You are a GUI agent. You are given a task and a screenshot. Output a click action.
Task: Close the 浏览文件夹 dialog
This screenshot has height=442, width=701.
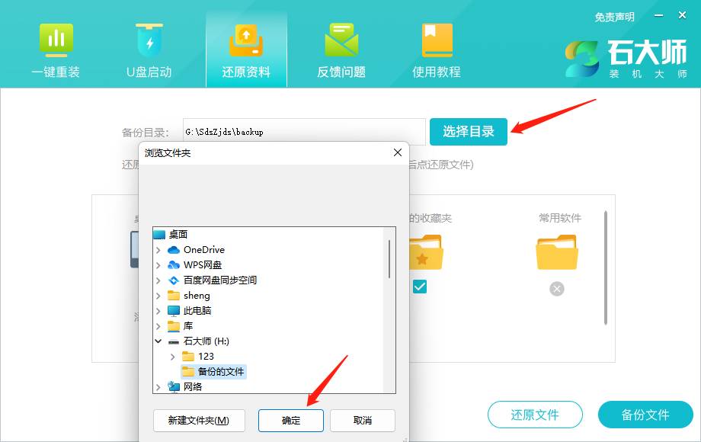(398, 153)
